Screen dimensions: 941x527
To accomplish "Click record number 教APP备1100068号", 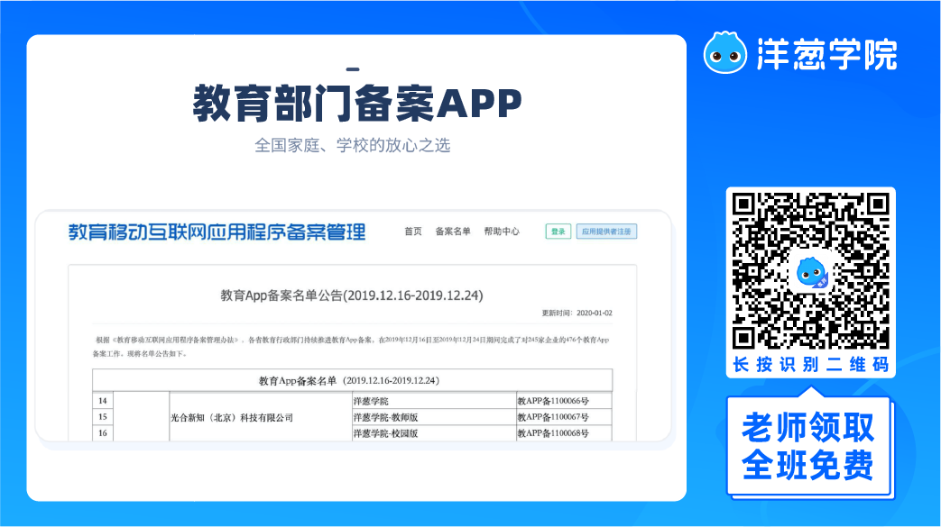I will tap(564, 433).
